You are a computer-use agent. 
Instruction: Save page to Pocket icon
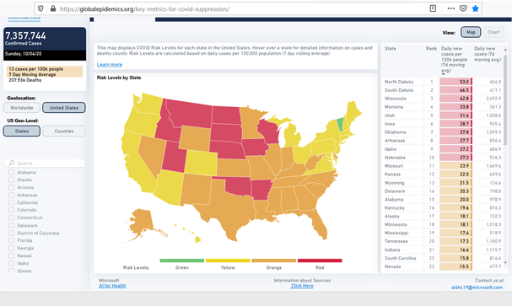pyautogui.click(x=463, y=8)
